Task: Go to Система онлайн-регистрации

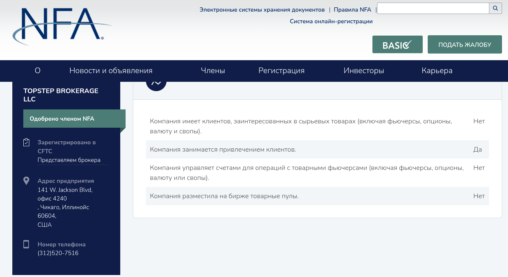Action: click(x=331, y=21)
